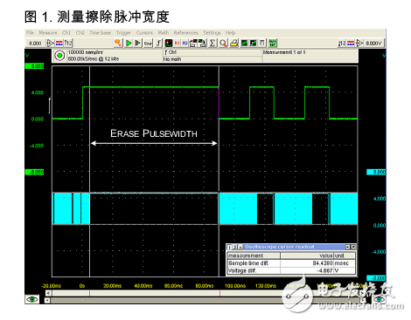Click cursor button 1 in readout window
The width and height of the screenshot is (411, 320).
click(229, 247)
